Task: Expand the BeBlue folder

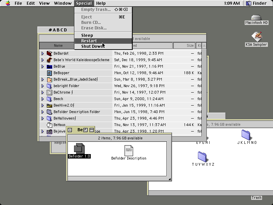Action: coord(42,66)
